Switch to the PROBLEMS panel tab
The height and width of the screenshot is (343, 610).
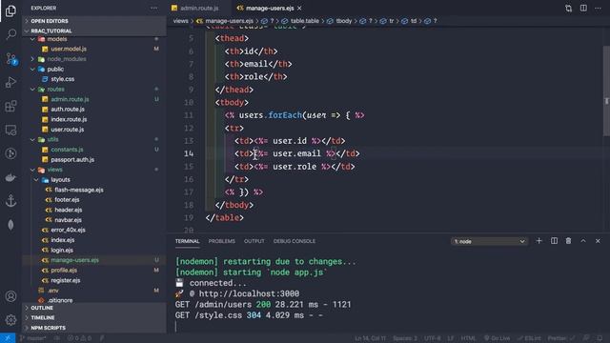tap(222, 241)
